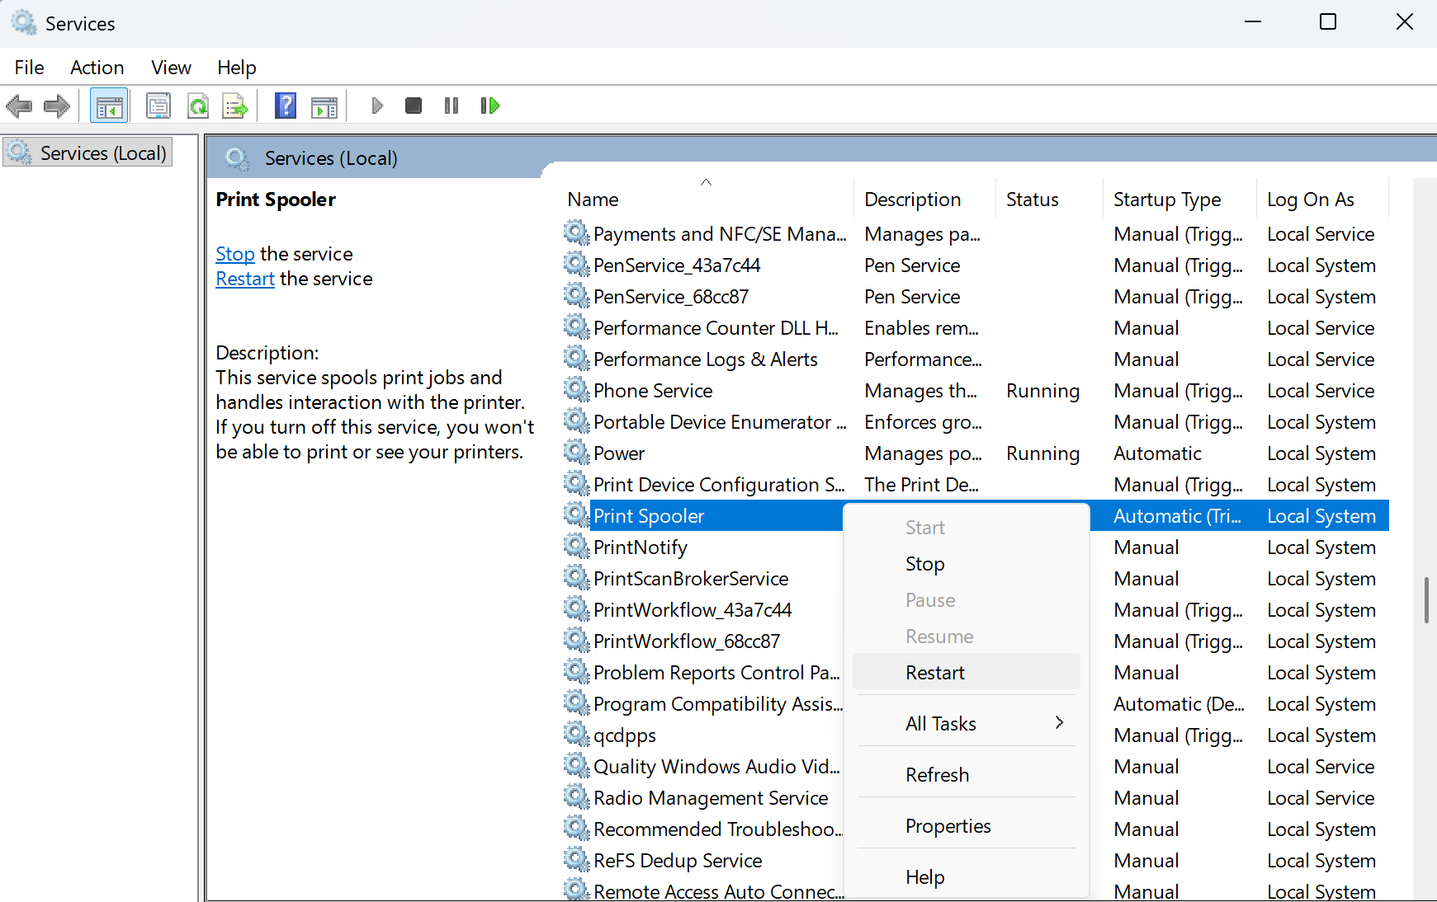1437x902 pixels.
Task: Click the gear icon beside qcdpps
Action: (x=576, y=734)
